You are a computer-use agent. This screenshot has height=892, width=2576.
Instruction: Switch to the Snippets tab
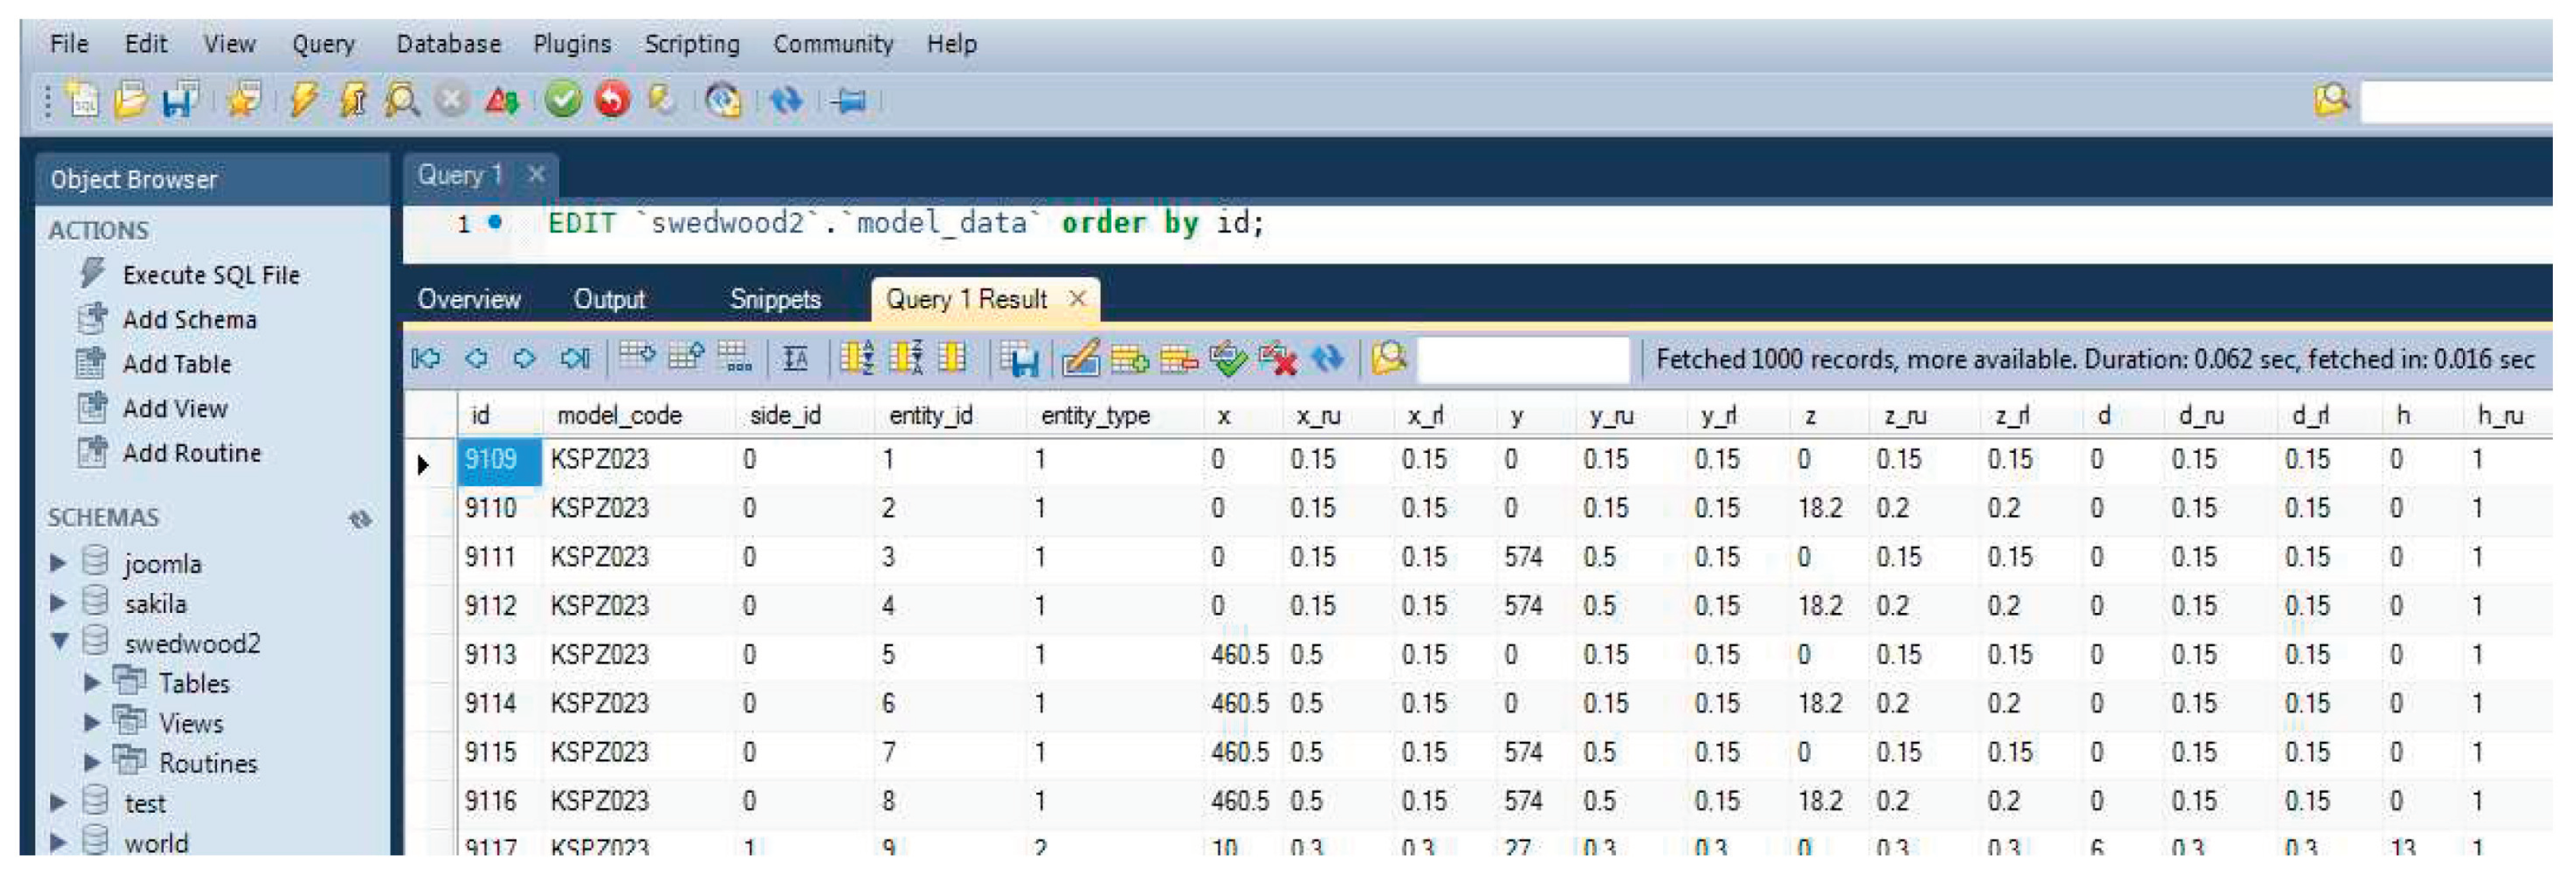coord(774,299)
